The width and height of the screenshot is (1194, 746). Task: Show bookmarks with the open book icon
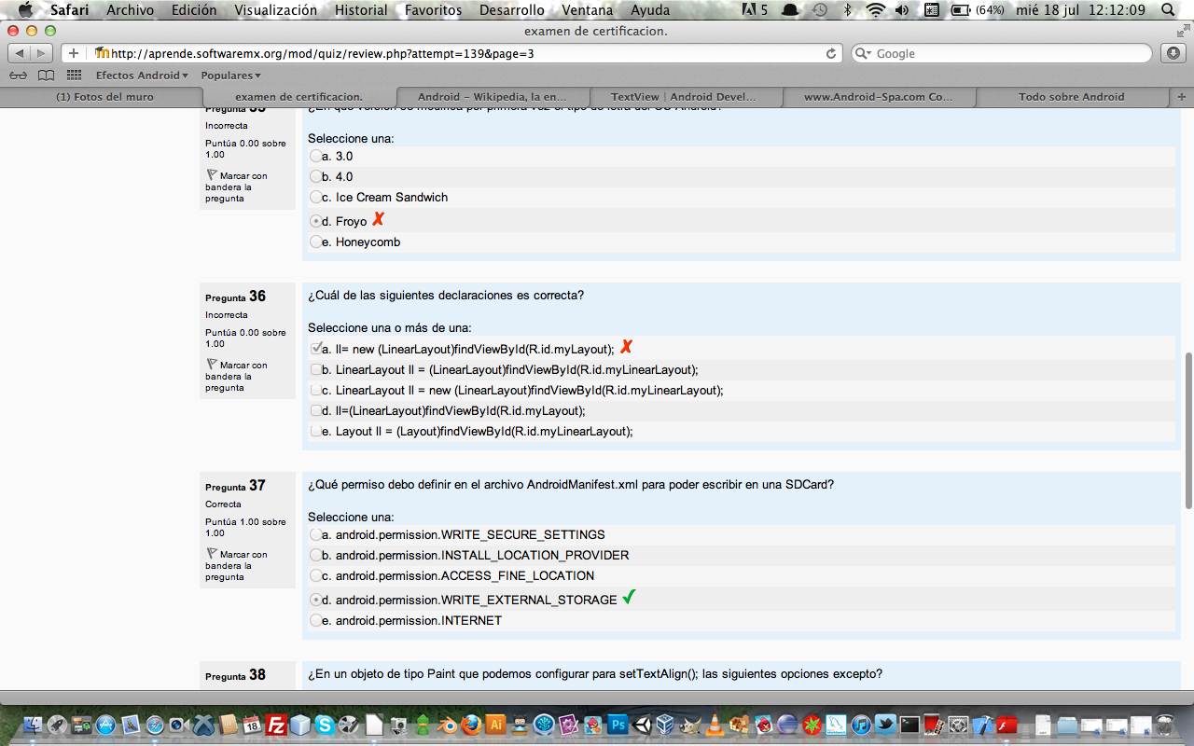[x=46, y=76]
